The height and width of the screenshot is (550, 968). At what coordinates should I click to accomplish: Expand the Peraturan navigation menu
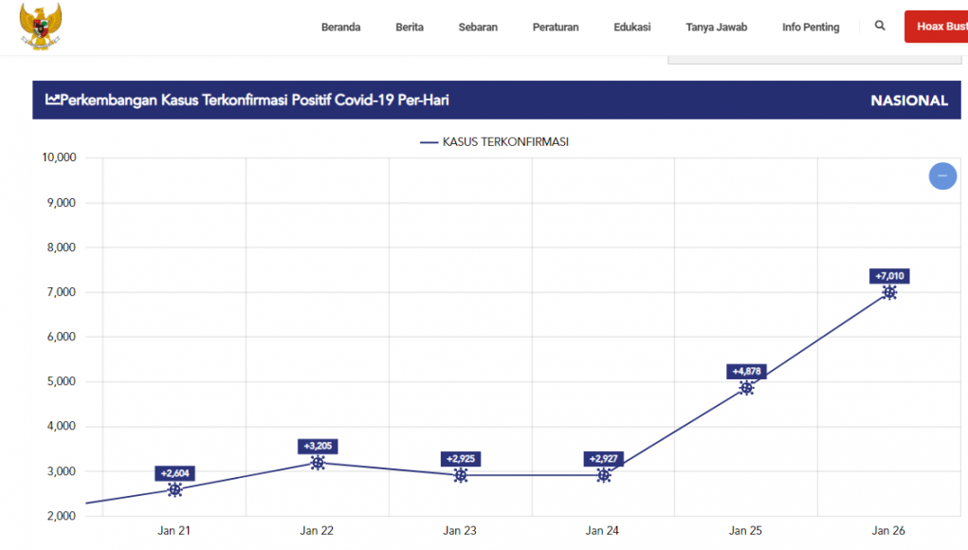pyautogui.click(x=556, y=27)
